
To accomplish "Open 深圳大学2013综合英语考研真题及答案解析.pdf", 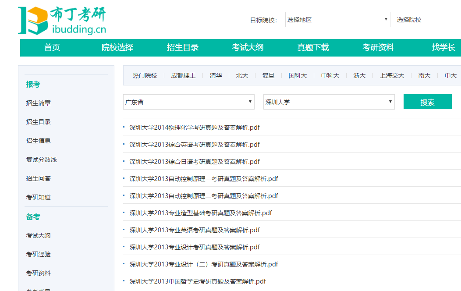I will pyautogui.click(x=194, y=145).
